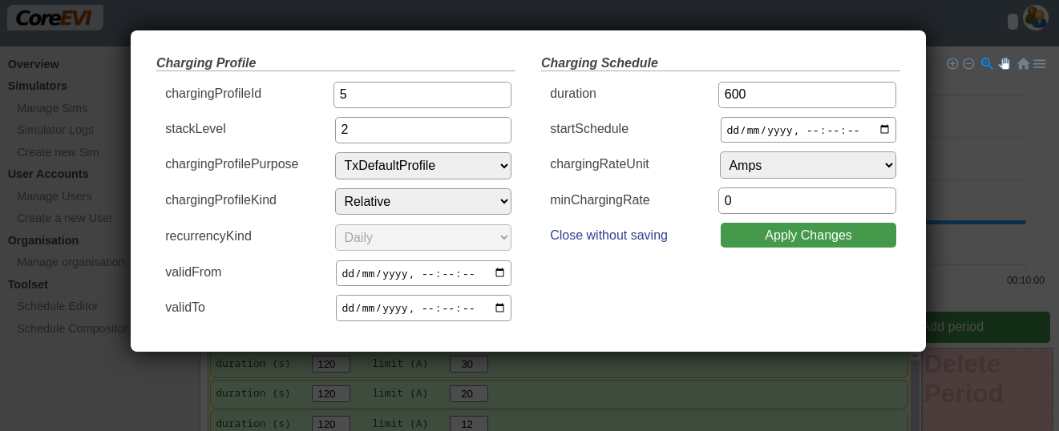Click the duration field showing 600
The height and width of the screenshot is (431, 1059).
[x=806, y=95]
